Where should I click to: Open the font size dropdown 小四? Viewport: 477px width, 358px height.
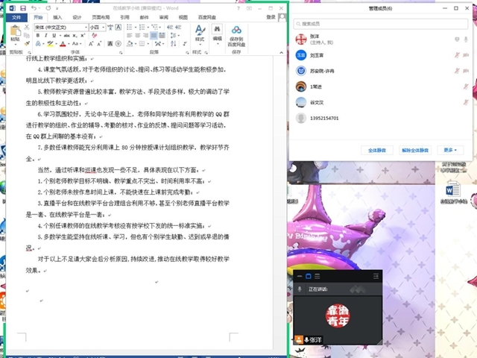[x=95, y=27]
